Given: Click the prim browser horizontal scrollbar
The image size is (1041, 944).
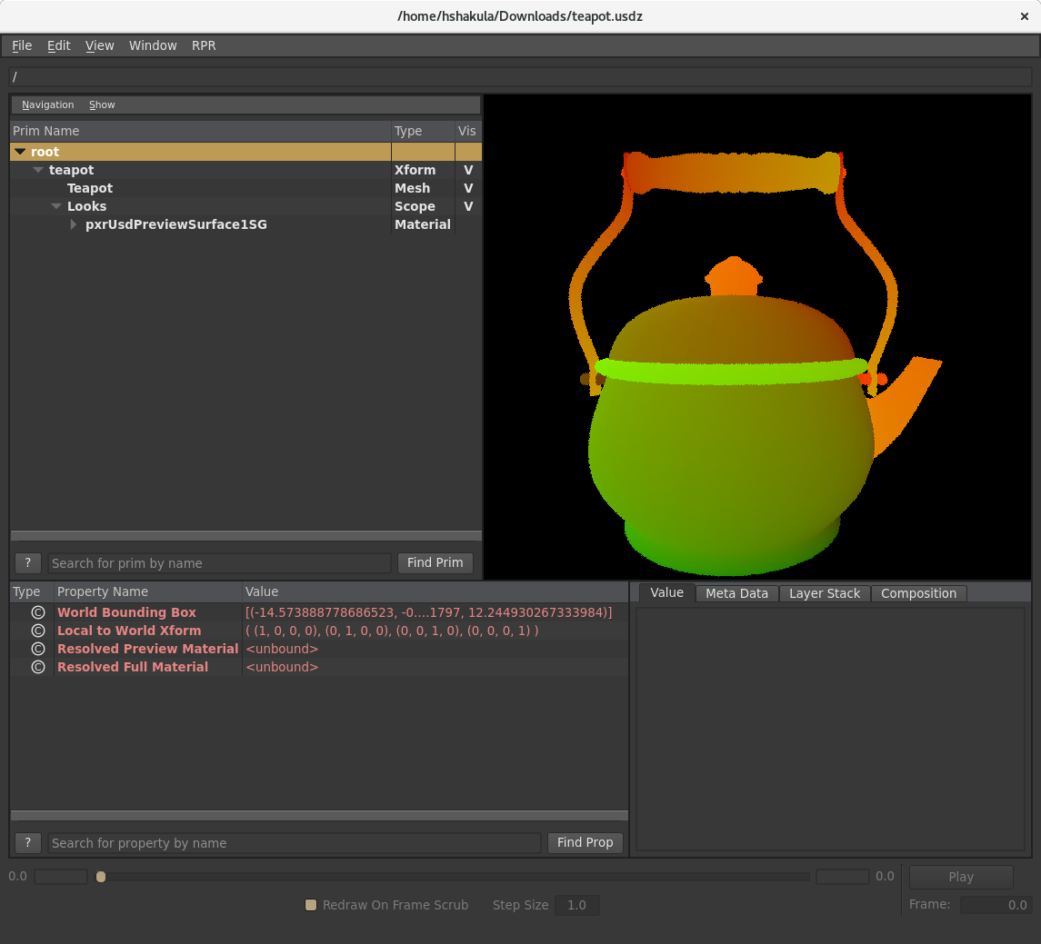Looking at the screenshot, I should [245, 535].
